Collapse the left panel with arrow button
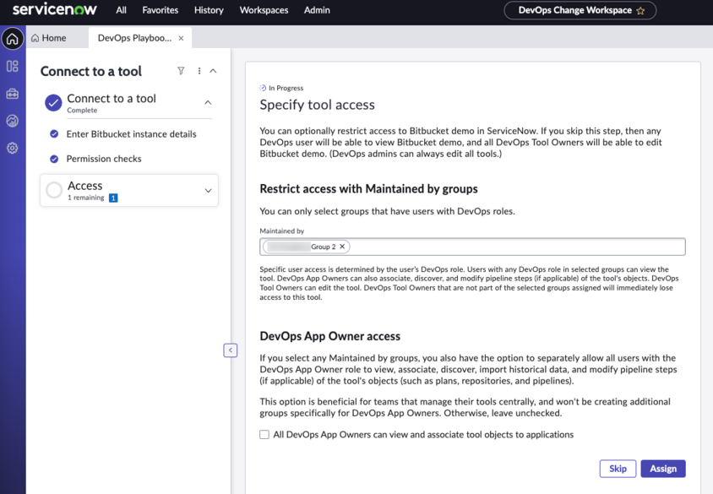 pyautogui.click(x=231, y=350)
